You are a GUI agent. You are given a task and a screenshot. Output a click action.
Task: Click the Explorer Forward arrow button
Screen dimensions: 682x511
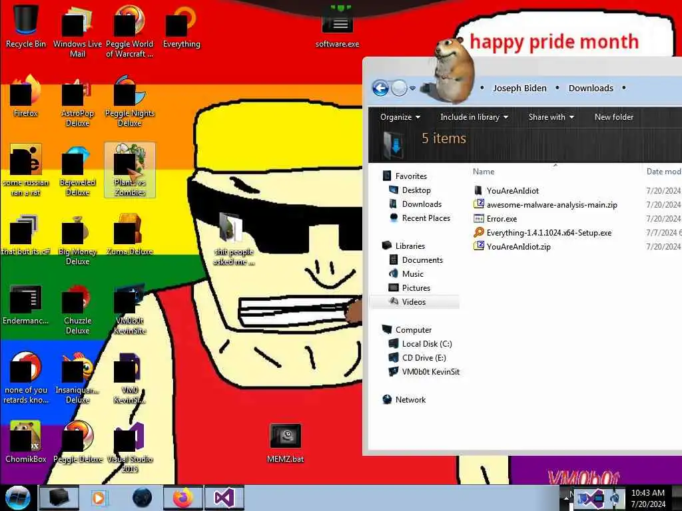pyautogui.click(x=399, y=88)
